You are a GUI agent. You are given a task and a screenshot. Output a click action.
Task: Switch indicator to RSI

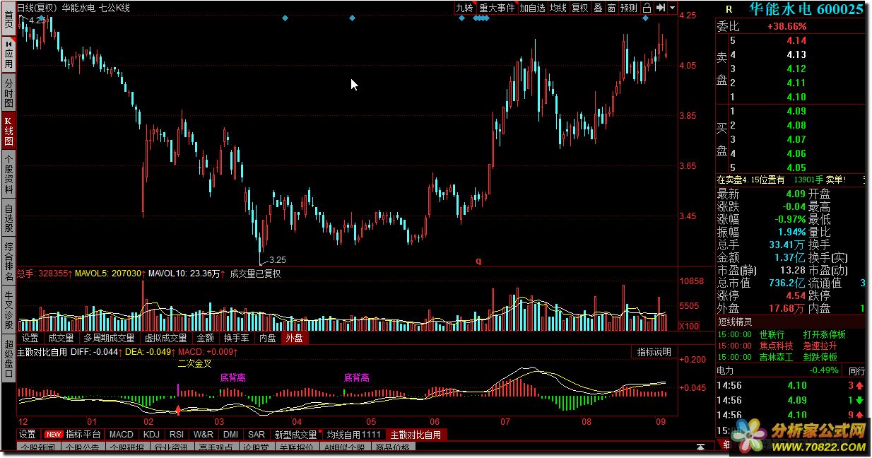point(177,434)
